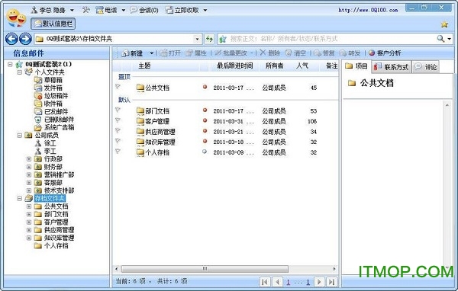Select 公共文档 row in the list
458x291 pixels.
click(225, 88)
